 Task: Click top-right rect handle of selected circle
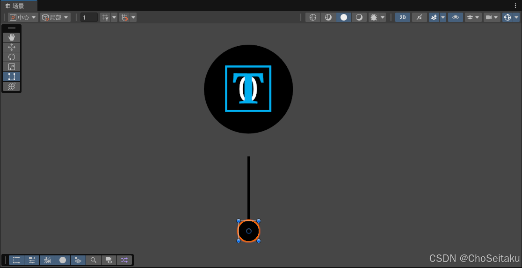(x=259, y=221)
